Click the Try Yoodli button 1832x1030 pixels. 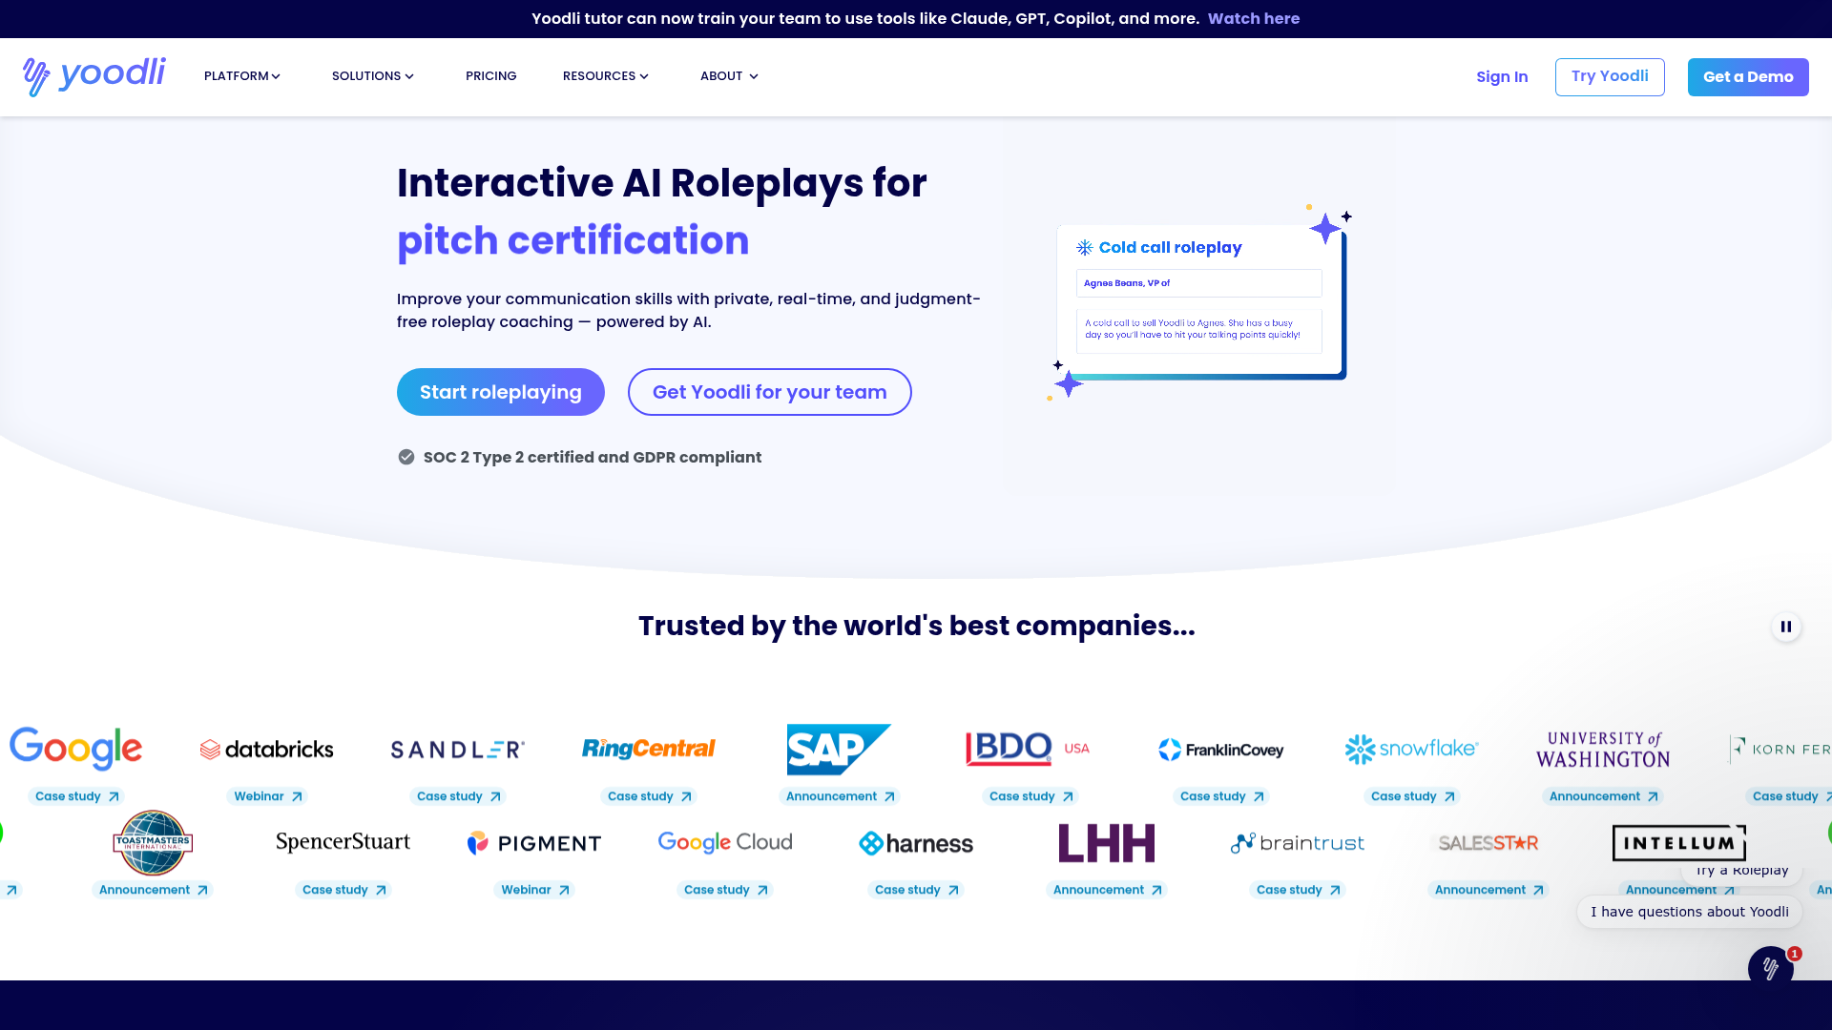[x=1610, y=77]
